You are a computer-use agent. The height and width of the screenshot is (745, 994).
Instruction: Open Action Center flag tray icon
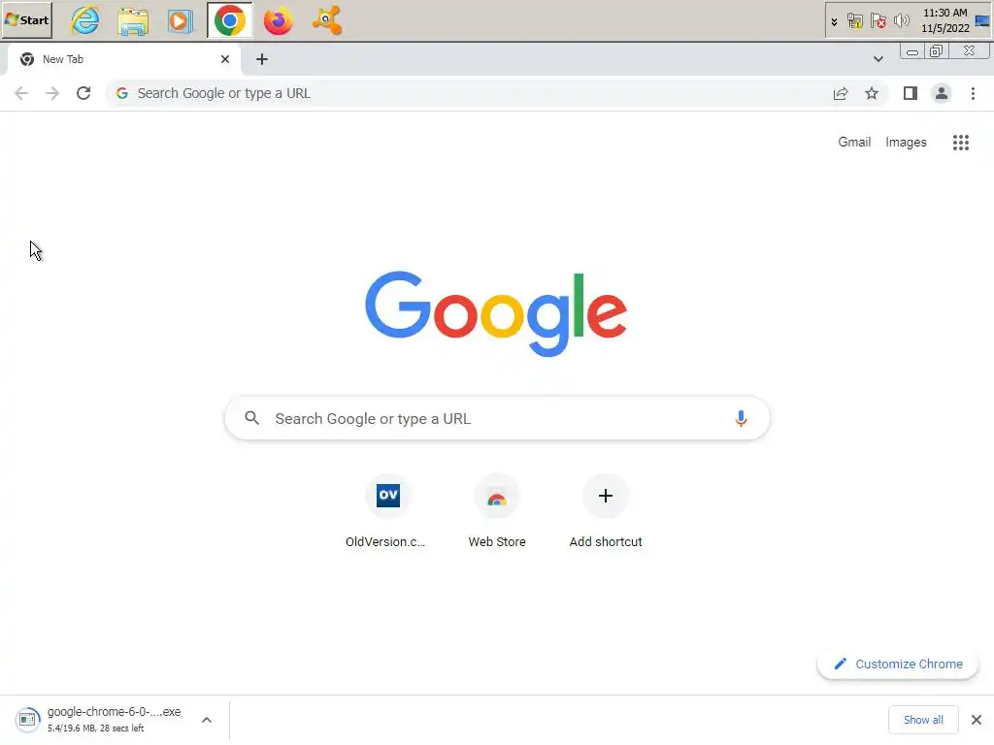pyautogui.click(x=878, y=21)
